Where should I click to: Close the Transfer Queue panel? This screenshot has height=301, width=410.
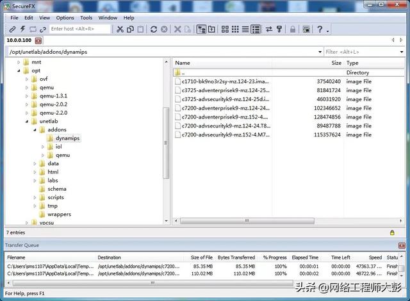402,245
